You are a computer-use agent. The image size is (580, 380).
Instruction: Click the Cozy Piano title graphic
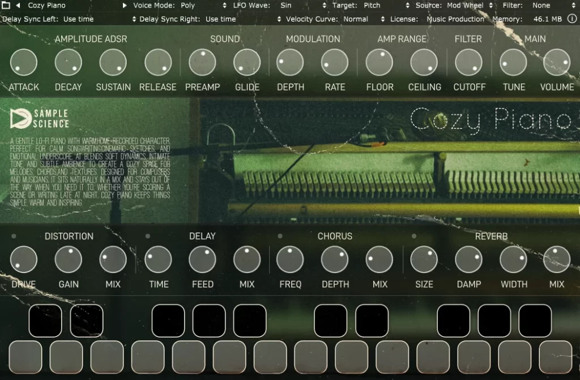click(x=491, y=120)
